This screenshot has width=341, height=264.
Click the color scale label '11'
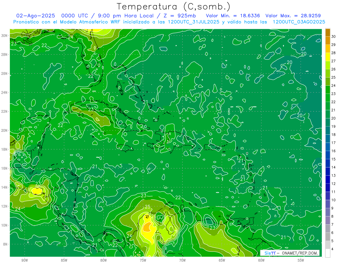pyautogui.click(x=334, y=192)
